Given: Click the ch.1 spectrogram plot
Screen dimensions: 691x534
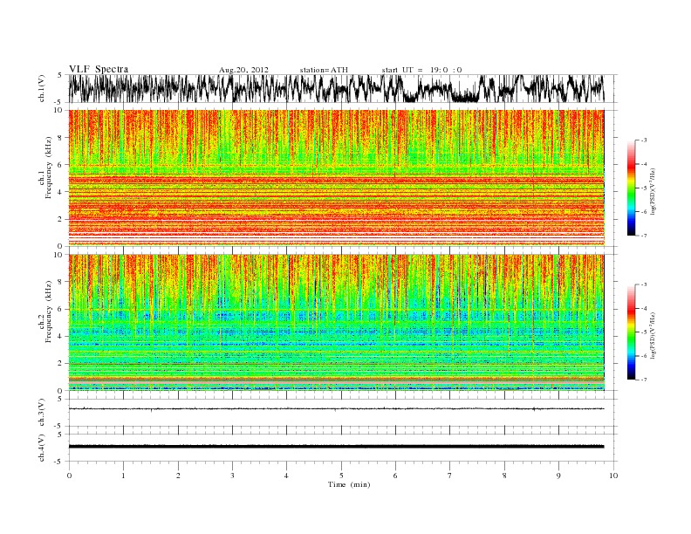Looking at the screenshot, I should tap(343, 178).
